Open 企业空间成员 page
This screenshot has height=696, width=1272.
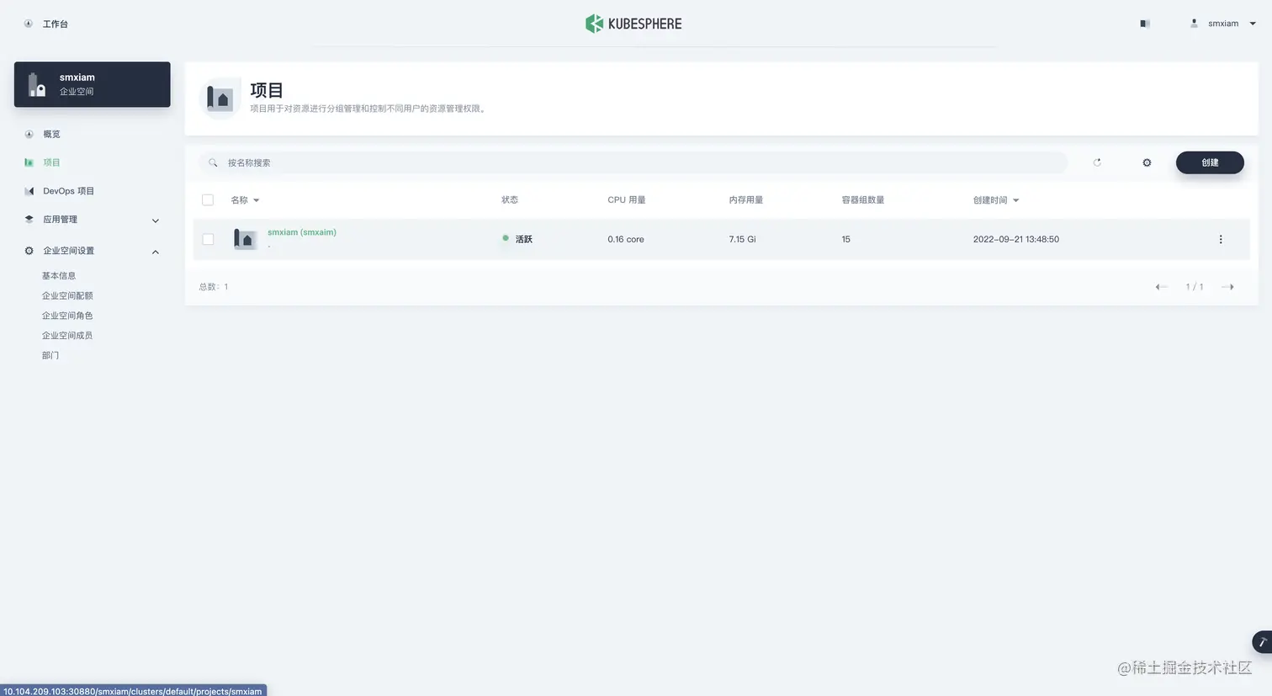67,335
